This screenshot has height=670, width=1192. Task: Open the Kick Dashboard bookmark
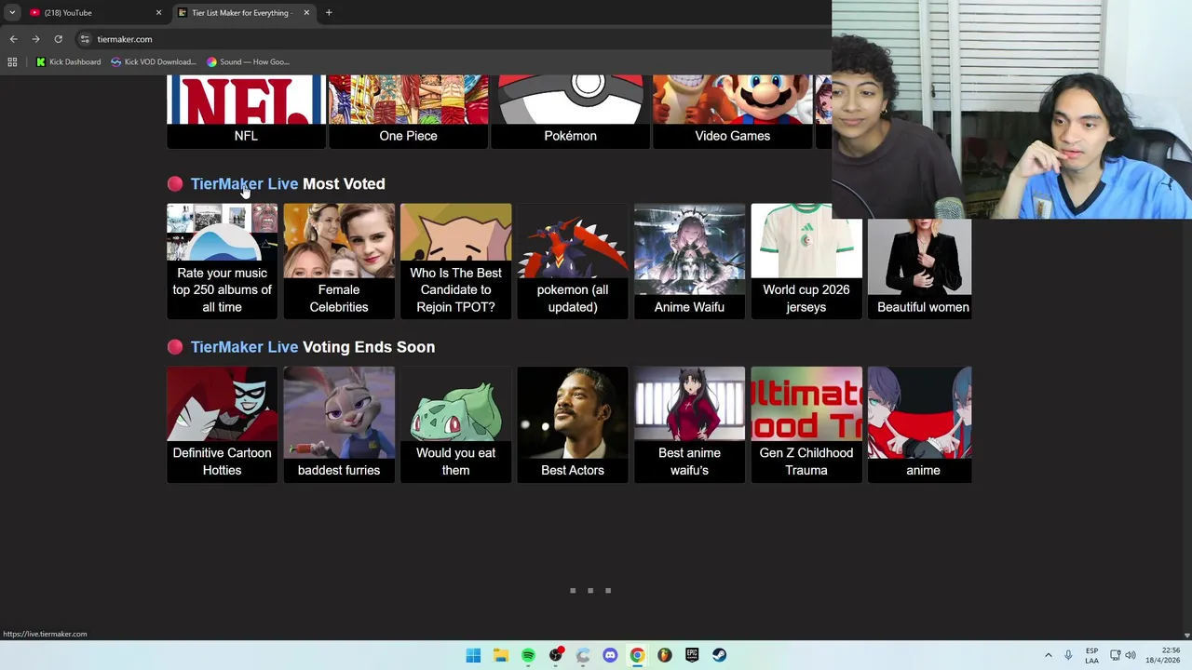click(x=68, y=62)
